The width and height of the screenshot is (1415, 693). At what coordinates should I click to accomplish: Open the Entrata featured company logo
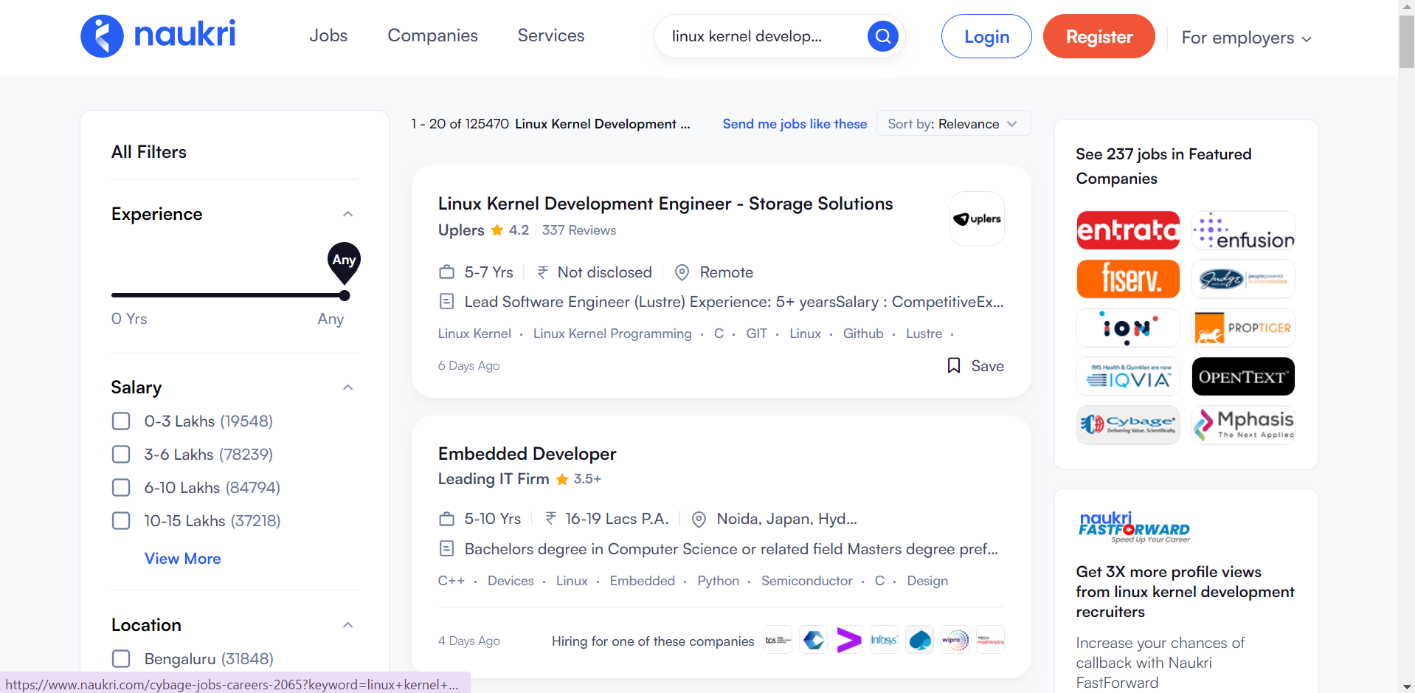pyautogui.click(x=1128, y=230)
